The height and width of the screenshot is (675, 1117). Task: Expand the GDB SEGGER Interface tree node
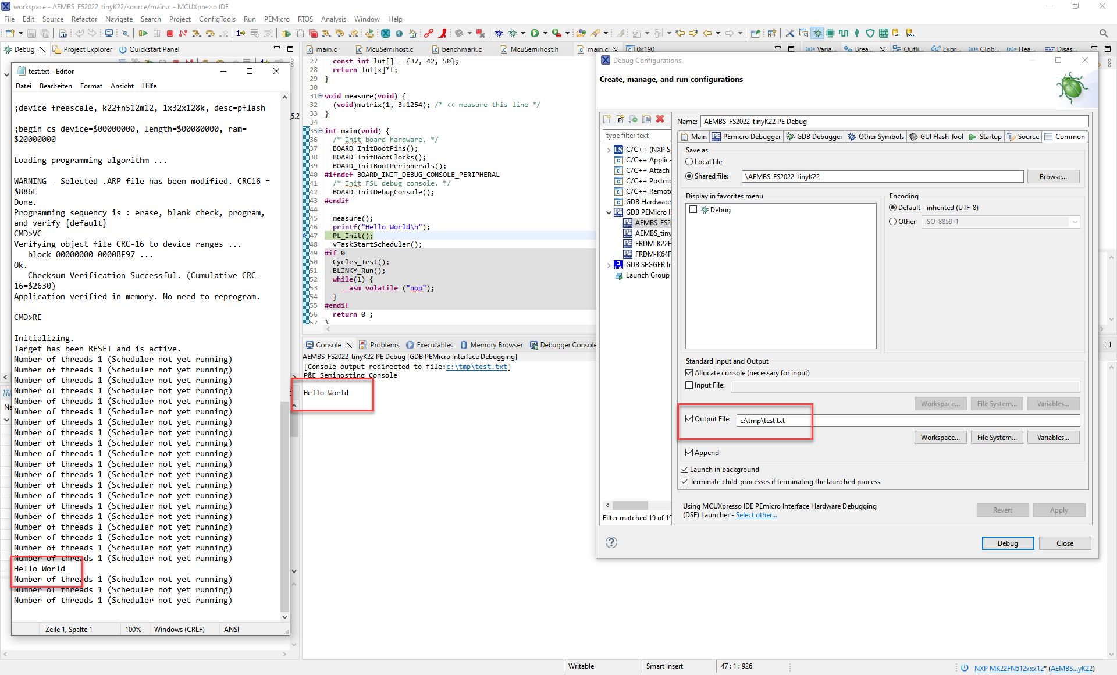(x=609, y=265)
